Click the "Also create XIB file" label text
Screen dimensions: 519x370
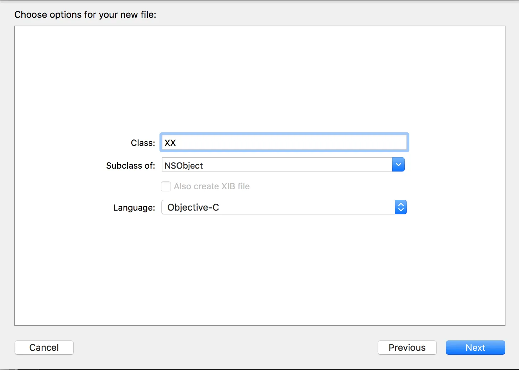[x=212, y=186]
